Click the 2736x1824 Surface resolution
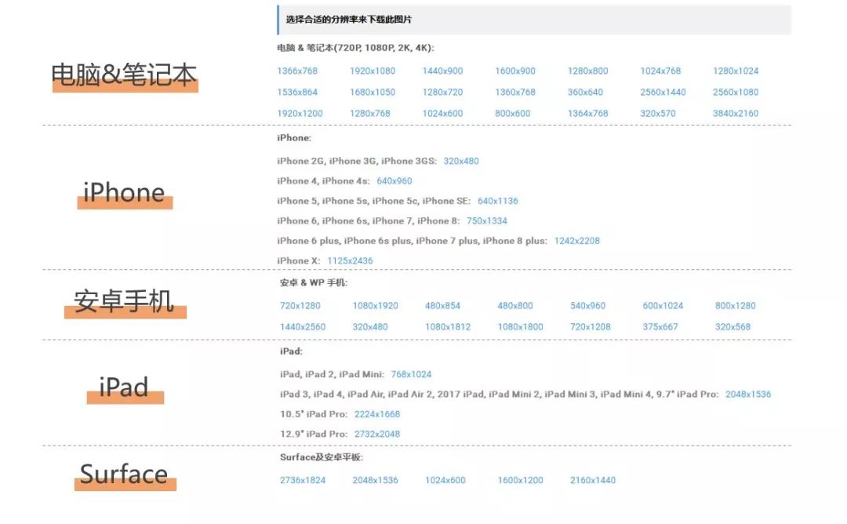 [x=303, y=480]
